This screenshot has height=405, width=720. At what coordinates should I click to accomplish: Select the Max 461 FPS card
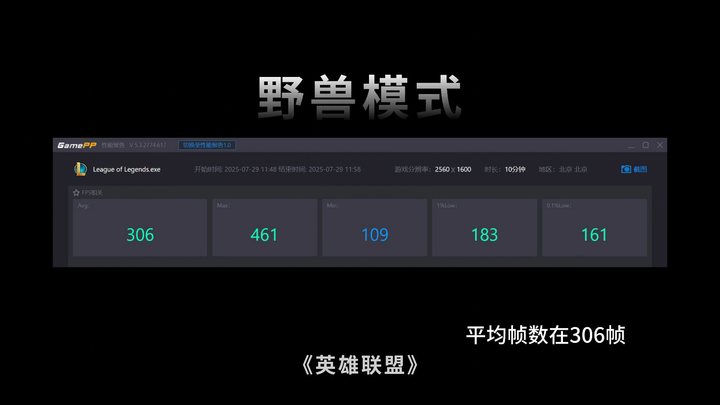pos(265,228)
